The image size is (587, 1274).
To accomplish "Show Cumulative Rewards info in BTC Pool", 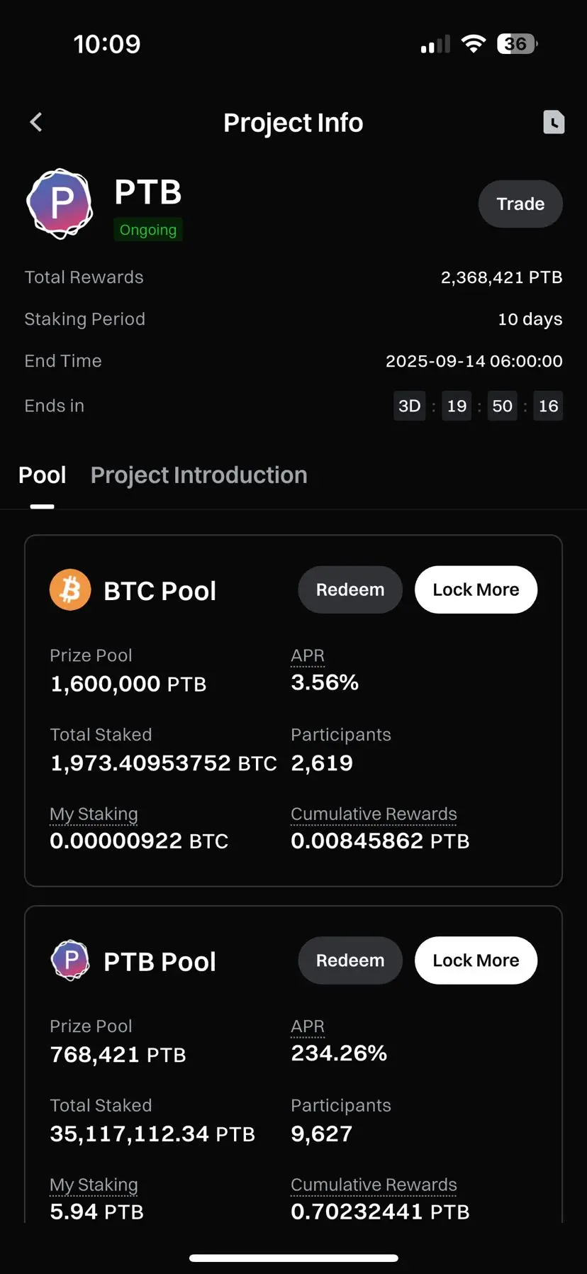I will click(374, 814).
